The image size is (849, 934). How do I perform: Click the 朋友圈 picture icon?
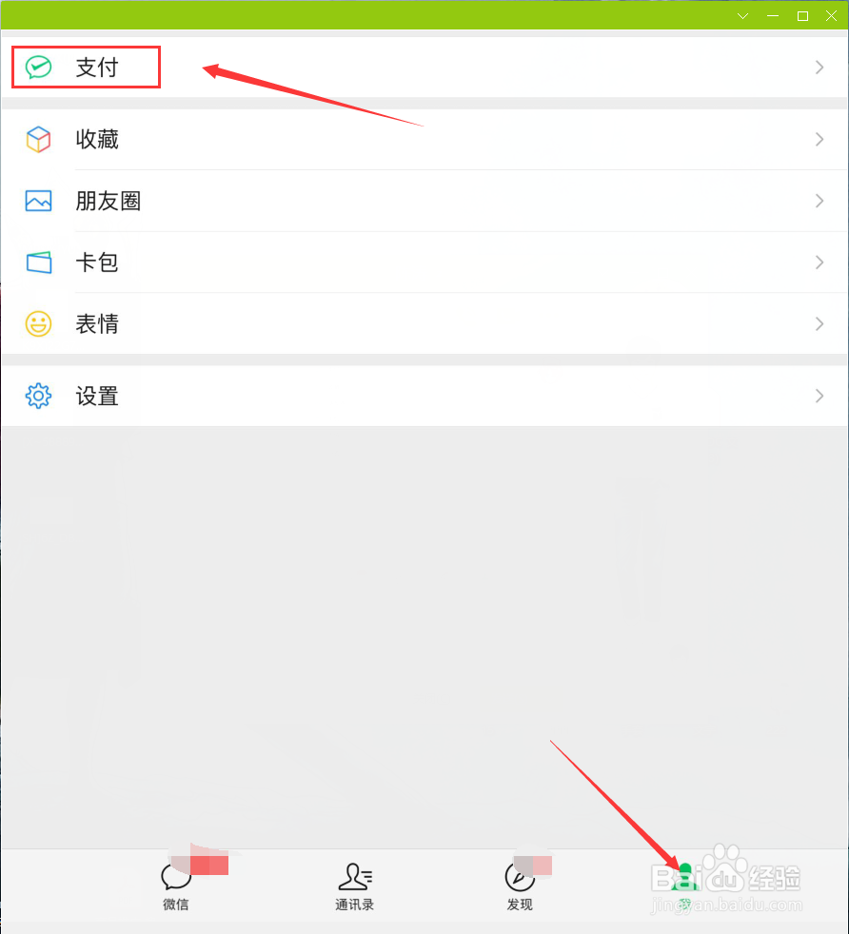pyautogui.click(x=39, y=201)
